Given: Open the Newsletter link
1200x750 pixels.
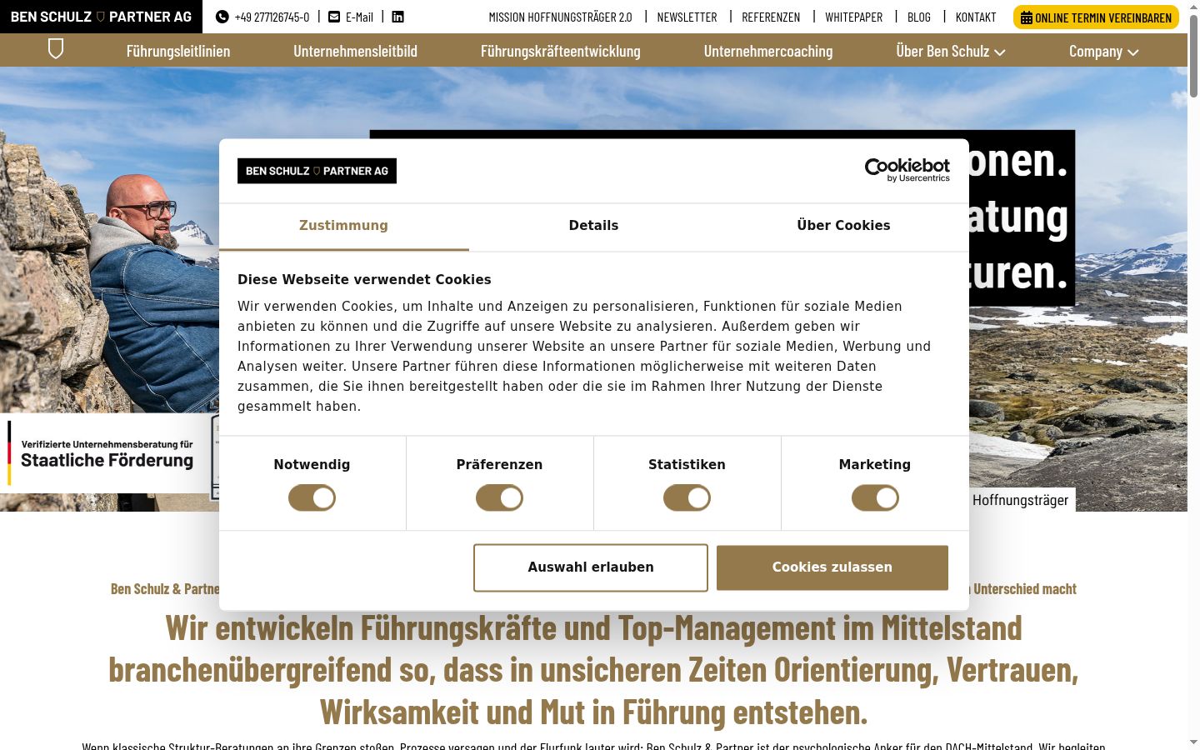Looking at the screenshot, I should click(x=687, y=17).
